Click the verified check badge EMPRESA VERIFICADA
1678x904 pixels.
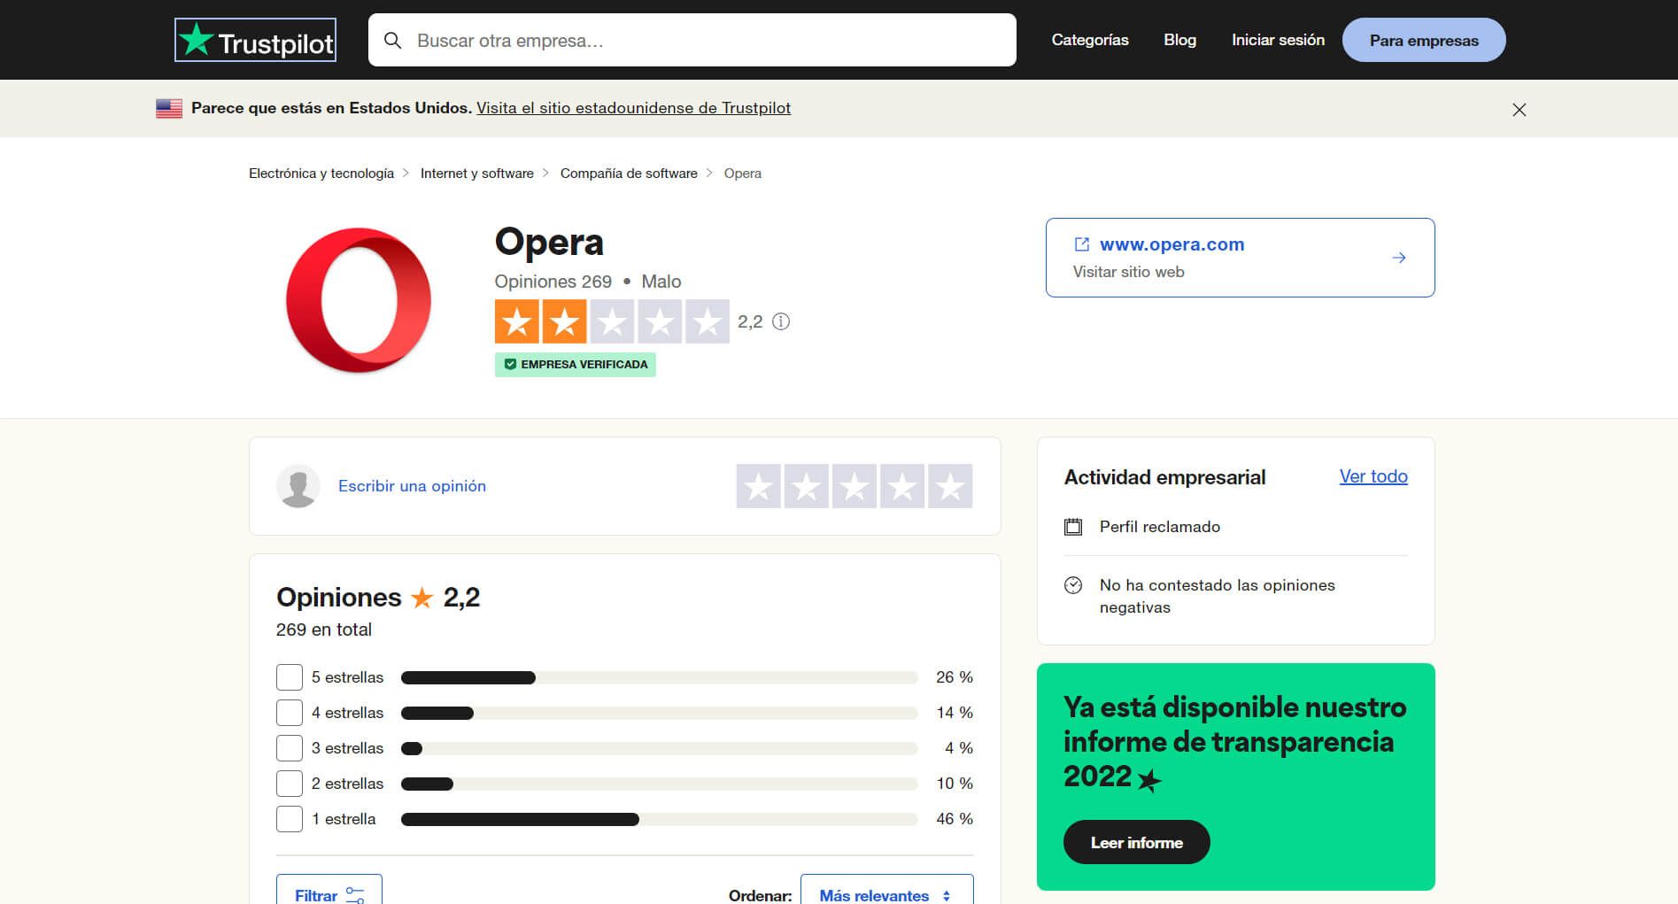point(576,364)
